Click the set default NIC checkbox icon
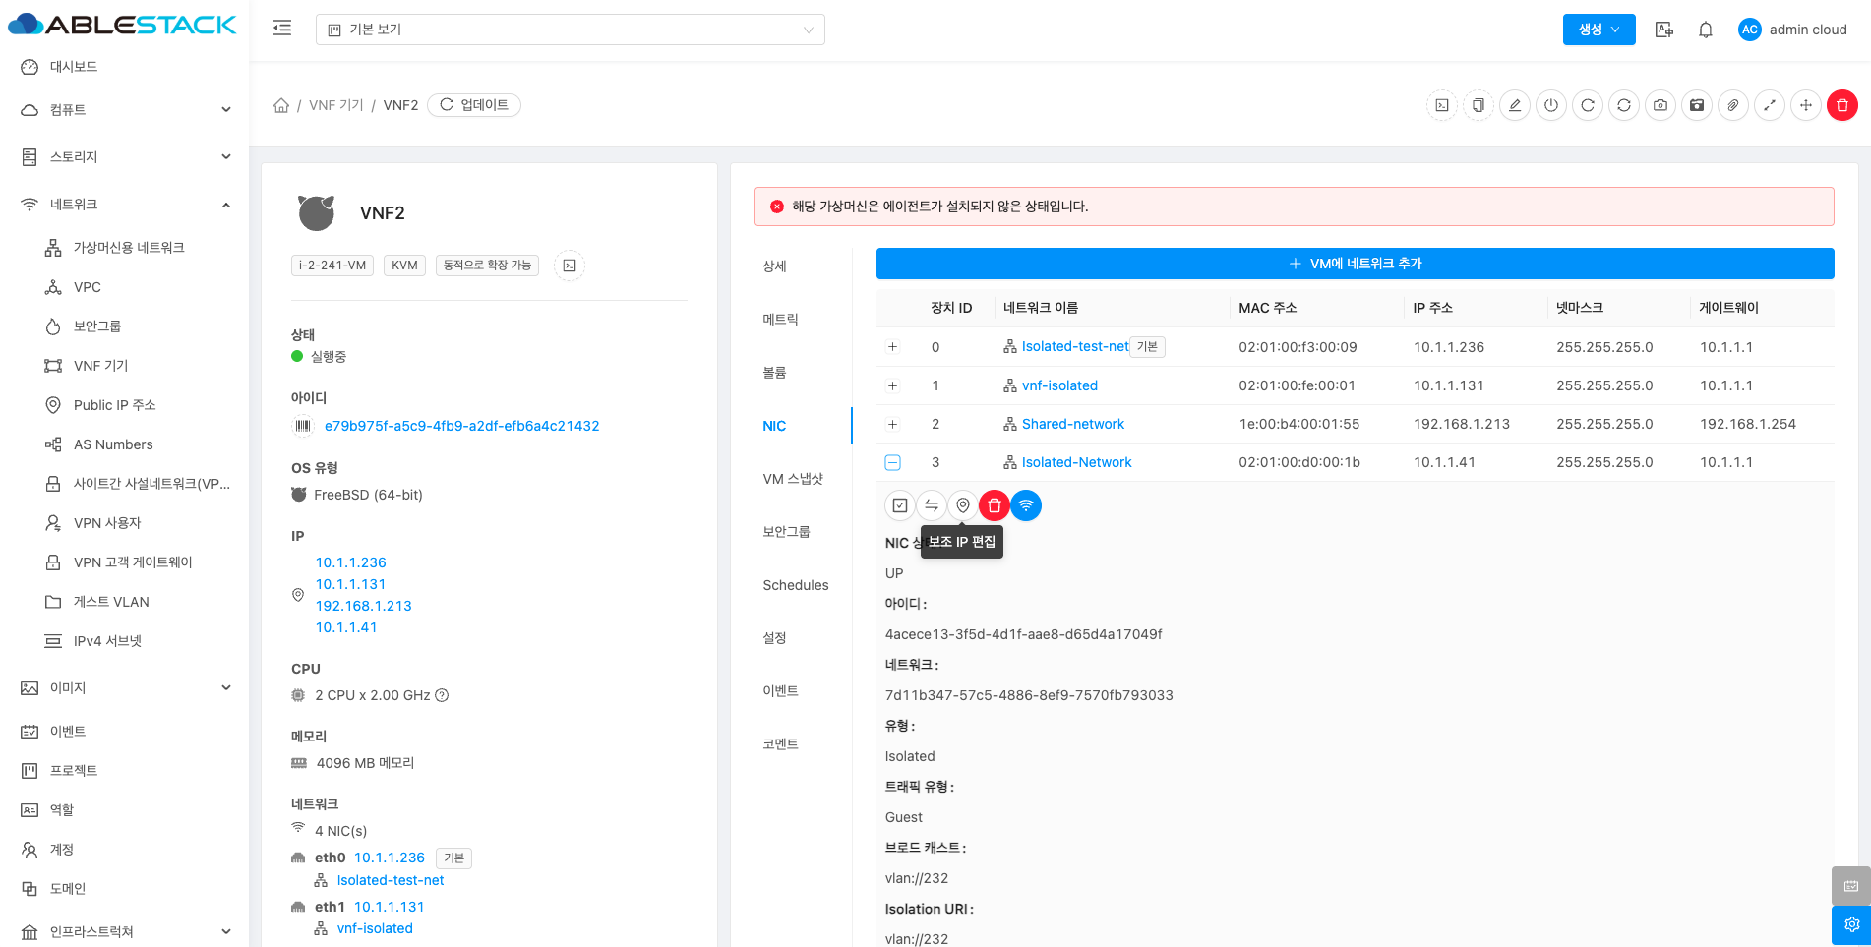This screenshot has width=1871, height=947. click(900, 505)
